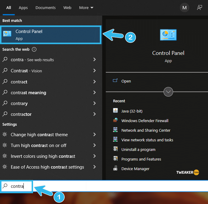Click the Network and Sharing Center icon
Viewport: 208px width, 204px height.
(x=115, y=130)
